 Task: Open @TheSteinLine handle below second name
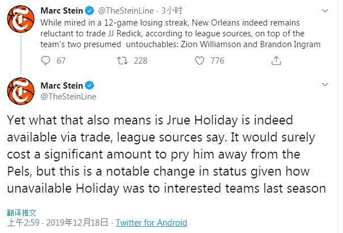pos(69,97)
